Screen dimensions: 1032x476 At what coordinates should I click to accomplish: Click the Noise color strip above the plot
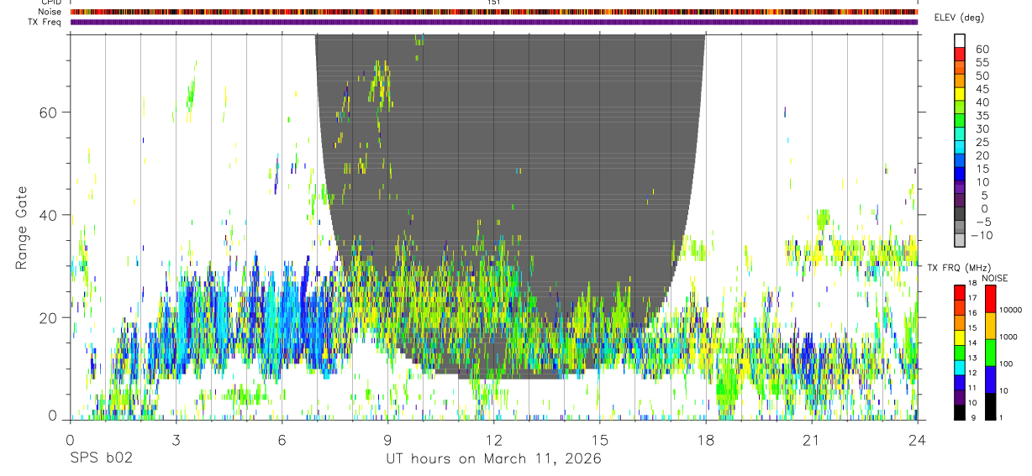click(x=494, y=12)
